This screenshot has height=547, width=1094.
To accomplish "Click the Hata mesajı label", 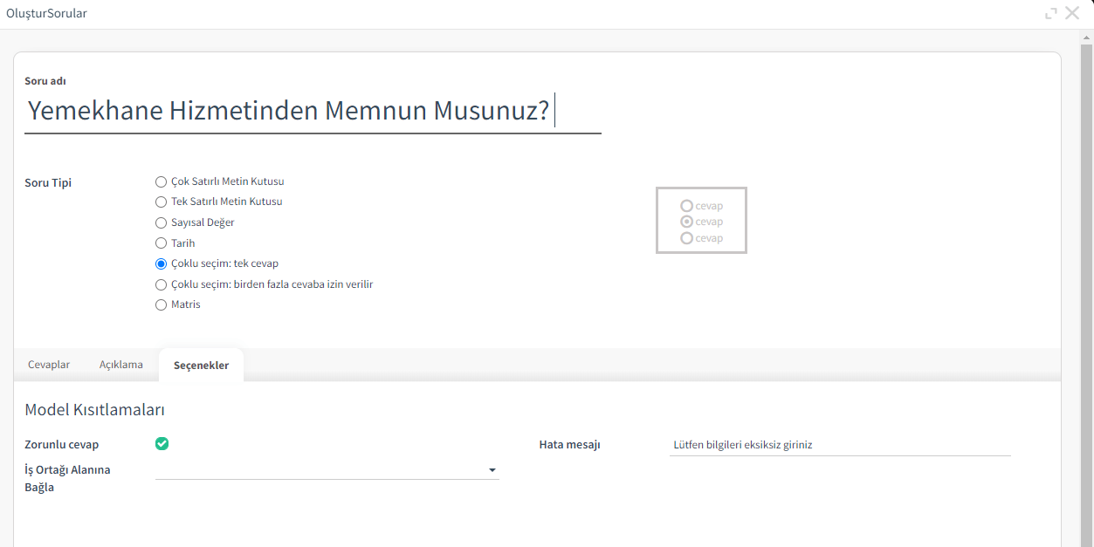I will (x=570, y=445).
